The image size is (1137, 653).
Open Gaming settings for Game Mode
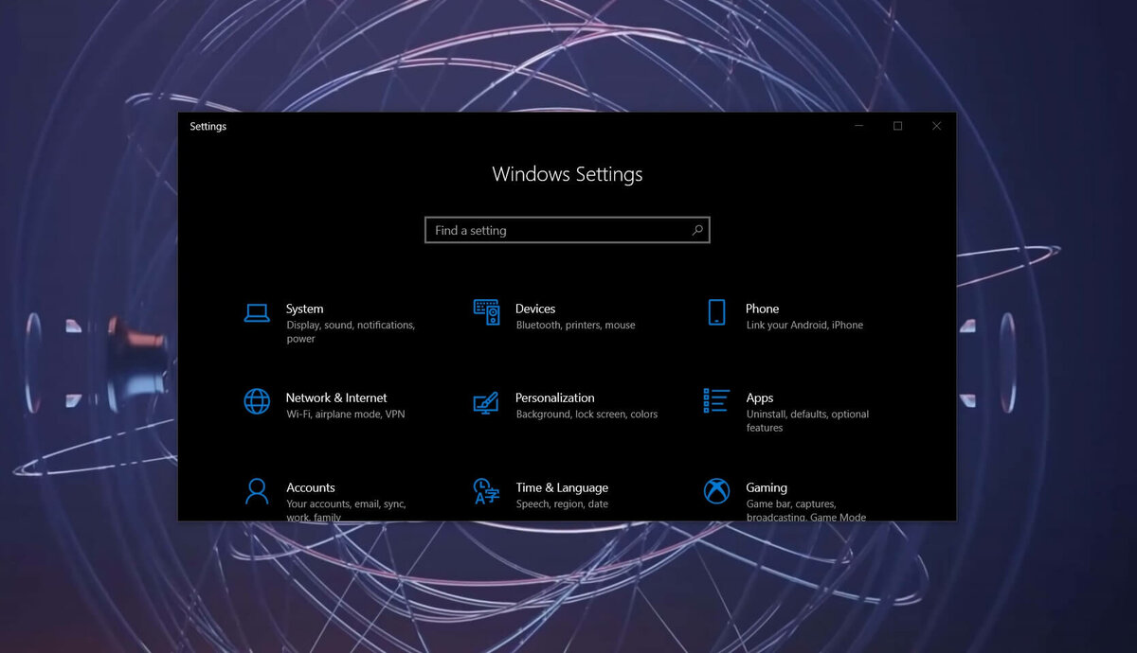click(x=765, y=487)
